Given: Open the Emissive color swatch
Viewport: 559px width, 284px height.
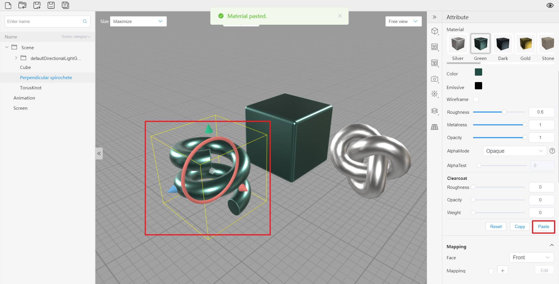Looking at the screenshot, I should [478, 86].
